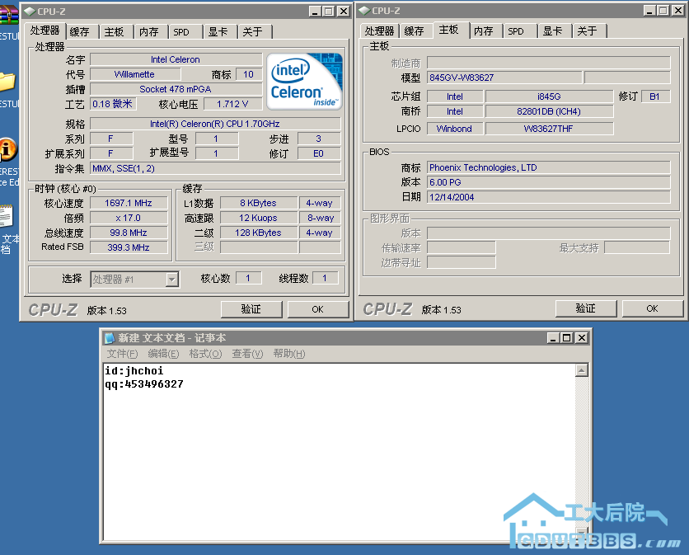The height and width of the screenshot is (555, 689).
Task: Maximize the left CPU-Z window
Action: point(329,12)
